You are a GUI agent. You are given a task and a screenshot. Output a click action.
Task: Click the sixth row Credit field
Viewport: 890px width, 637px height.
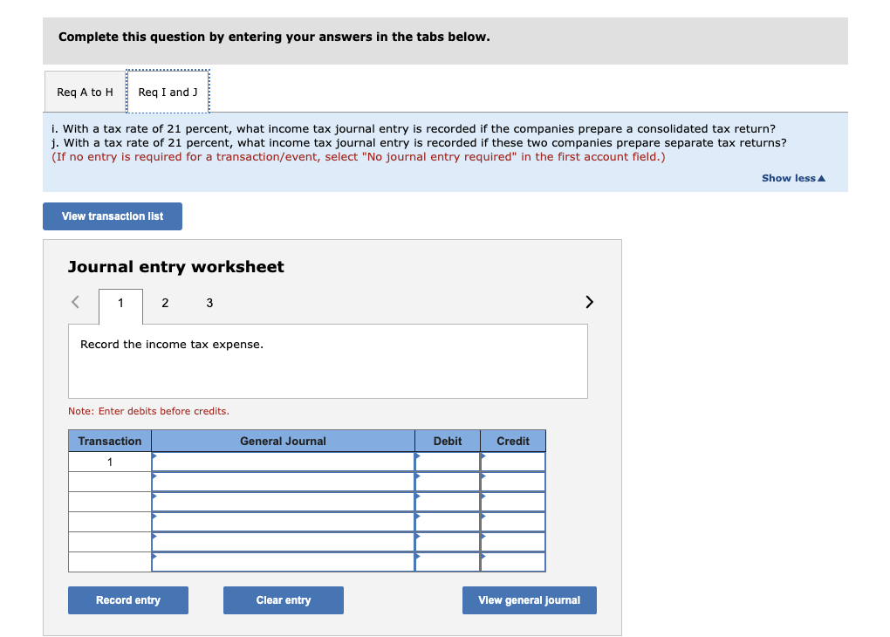513,562
